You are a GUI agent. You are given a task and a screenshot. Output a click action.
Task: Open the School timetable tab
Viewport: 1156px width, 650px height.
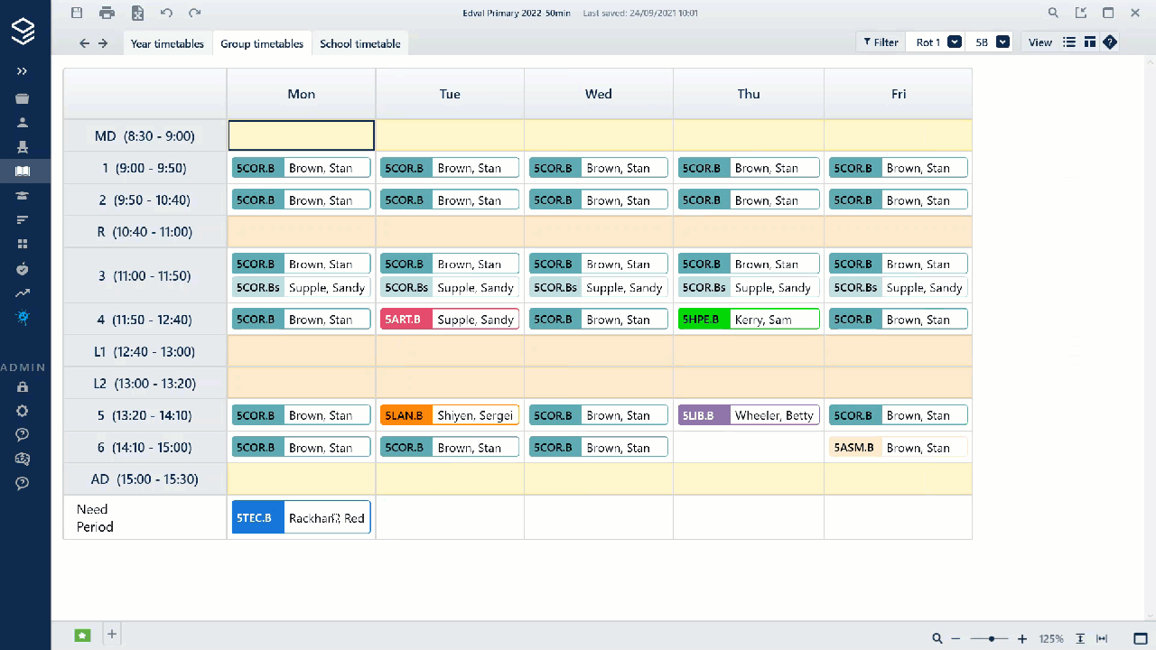(360, 42)
